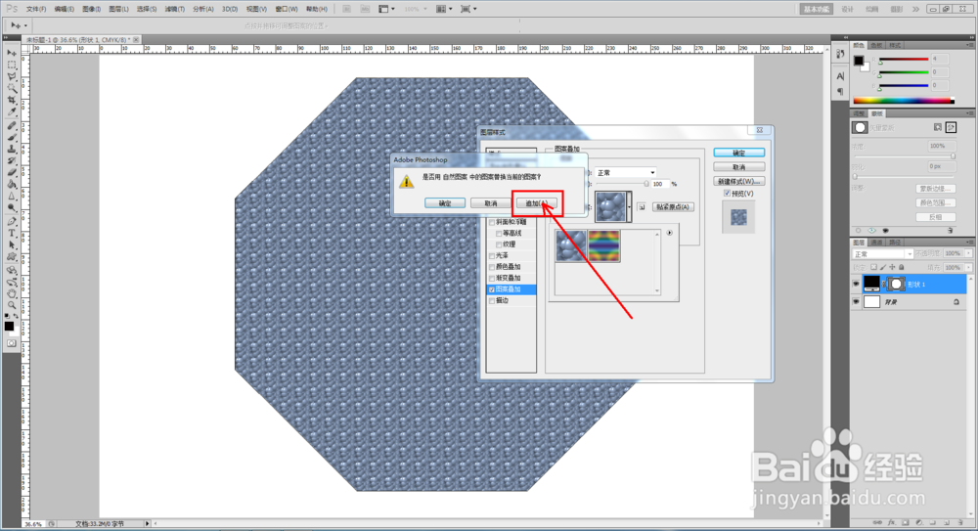Switch to the 色板 tab

(x=877, y=45)
